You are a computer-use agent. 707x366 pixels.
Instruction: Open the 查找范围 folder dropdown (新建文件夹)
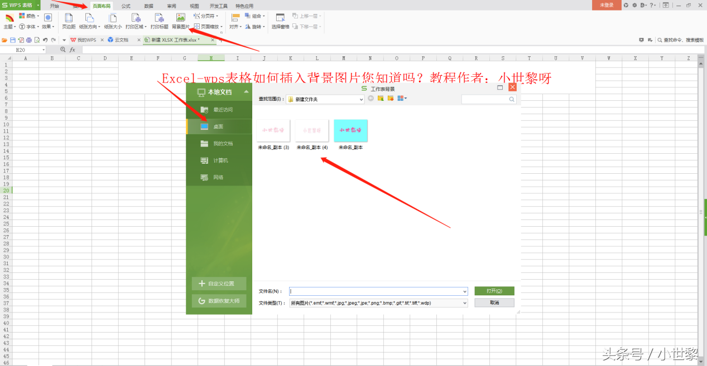(325, 99)
